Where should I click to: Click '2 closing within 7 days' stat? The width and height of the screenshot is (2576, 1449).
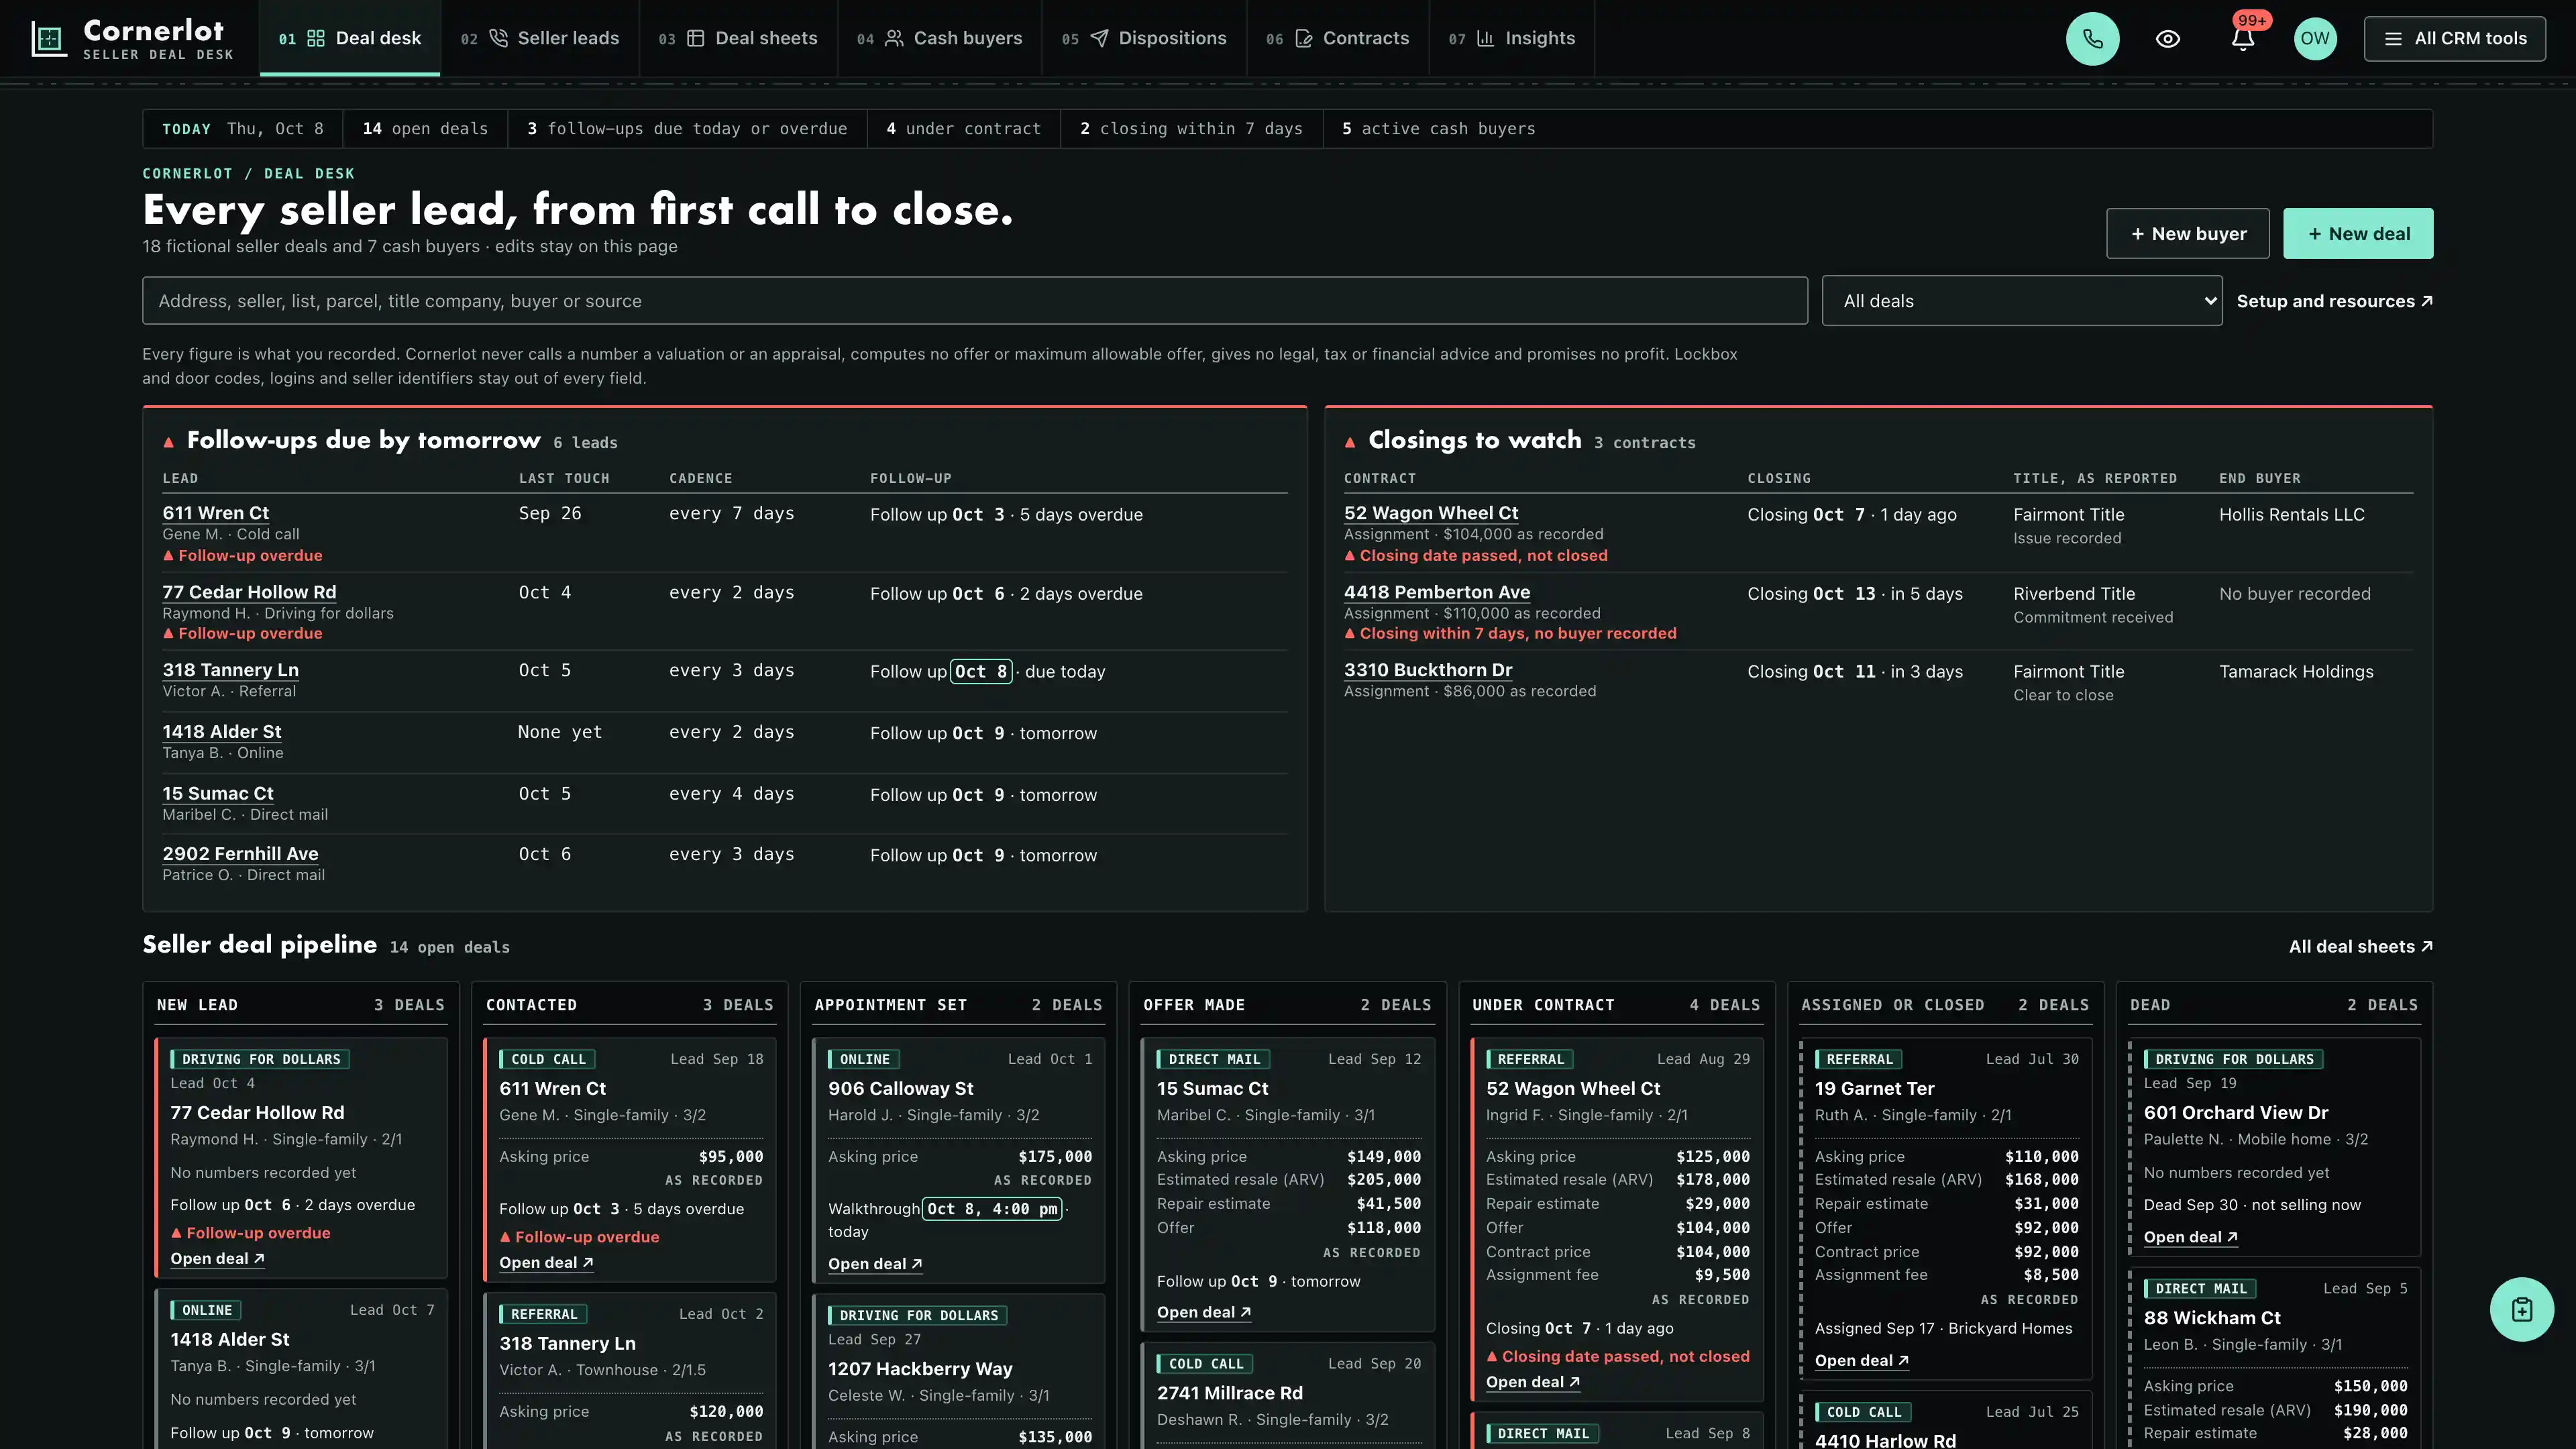[x=1191, y=129]
